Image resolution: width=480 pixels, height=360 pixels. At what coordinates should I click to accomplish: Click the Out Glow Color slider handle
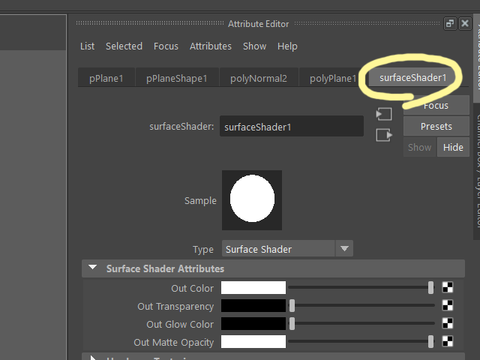pyautogui.click(x=292, y=323)
